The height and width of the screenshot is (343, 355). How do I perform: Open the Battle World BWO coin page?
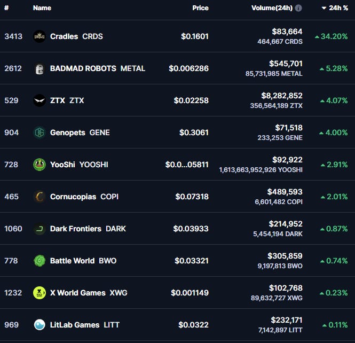click(x=83, y=261)
